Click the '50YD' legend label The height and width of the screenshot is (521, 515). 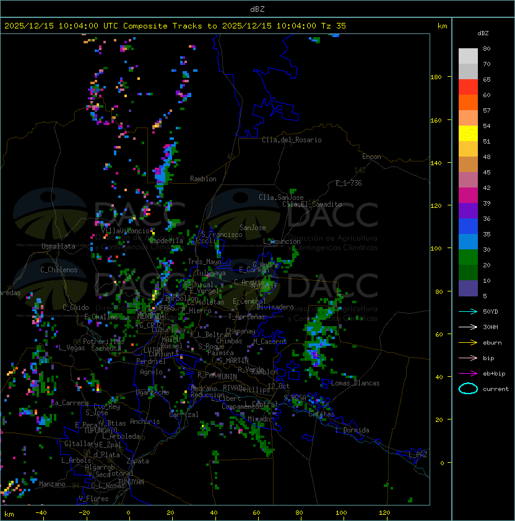(490, 312)
